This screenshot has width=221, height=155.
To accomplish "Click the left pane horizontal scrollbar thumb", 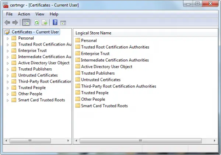I will click(x=30, y=141).
